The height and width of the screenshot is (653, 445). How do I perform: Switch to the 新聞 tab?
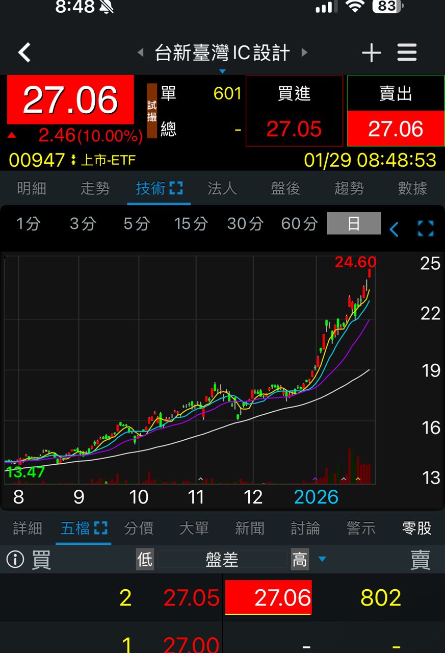coord(249,528)
